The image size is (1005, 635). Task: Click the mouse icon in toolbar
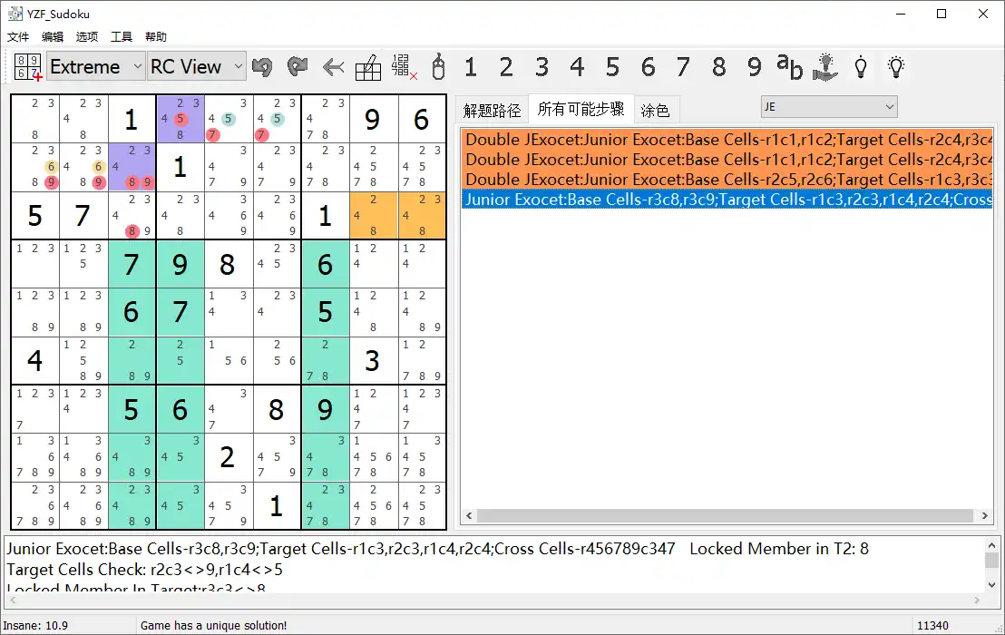(438, 67)
